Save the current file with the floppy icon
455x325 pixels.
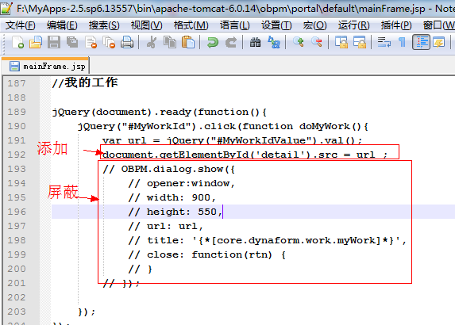[54, 42]
